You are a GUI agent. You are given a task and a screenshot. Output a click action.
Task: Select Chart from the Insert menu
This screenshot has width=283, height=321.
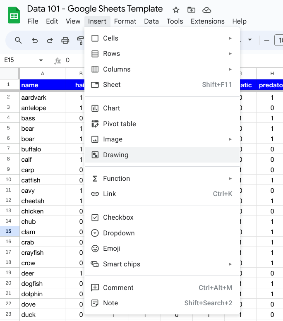111,108
